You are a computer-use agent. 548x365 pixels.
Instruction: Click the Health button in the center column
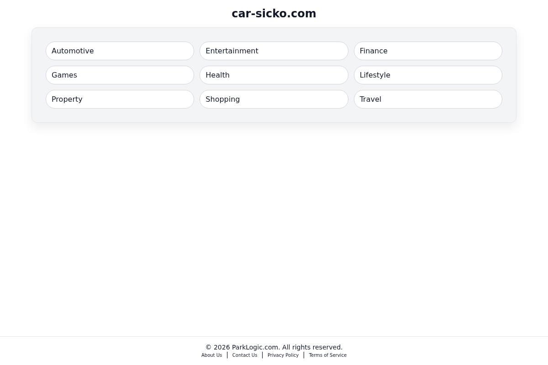(274, 75)
